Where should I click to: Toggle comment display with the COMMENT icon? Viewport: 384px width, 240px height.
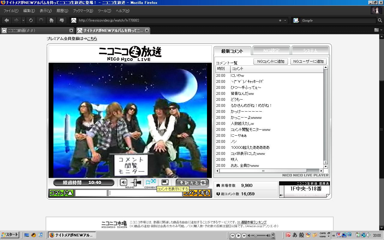coord(151,182)
